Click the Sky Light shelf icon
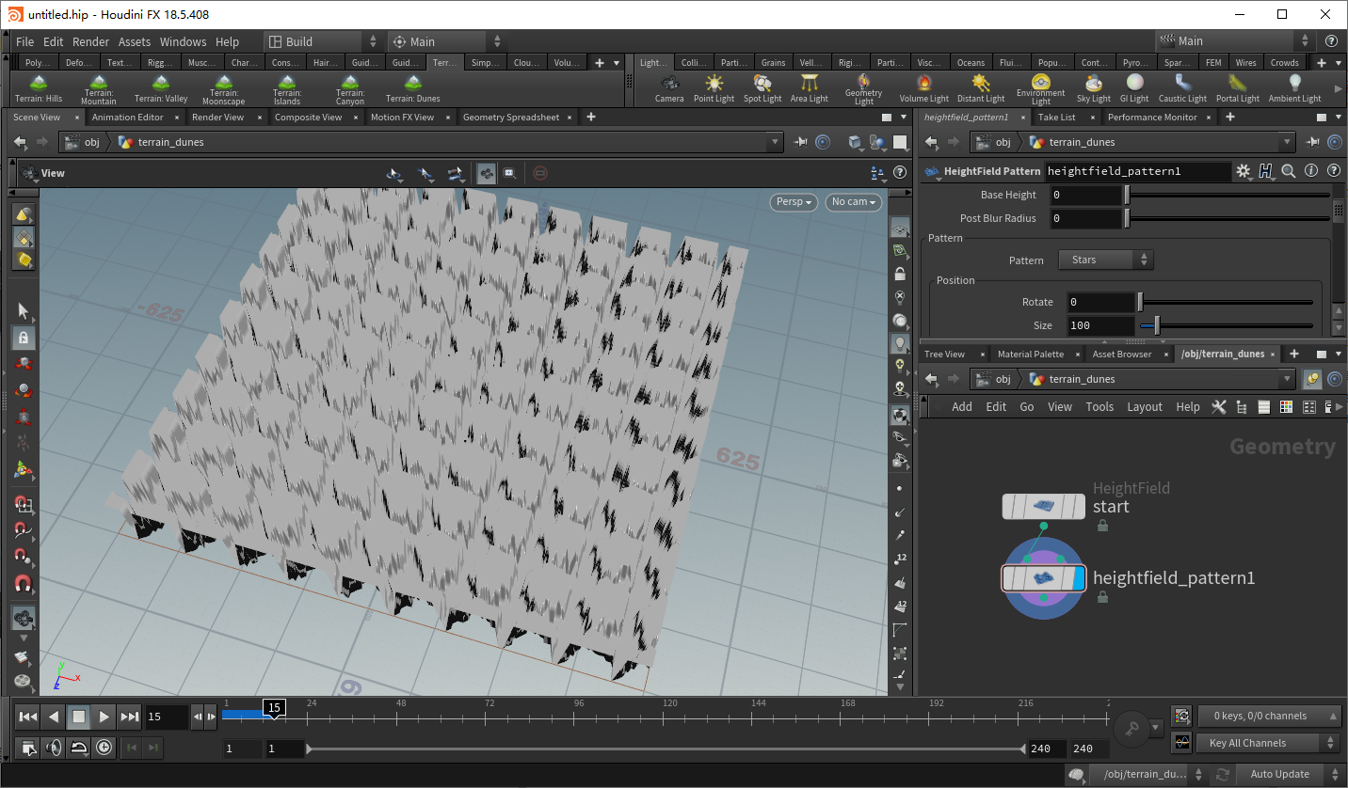Image resolution: width=1348 pixels, height=788 pixels. [1093, 88]
